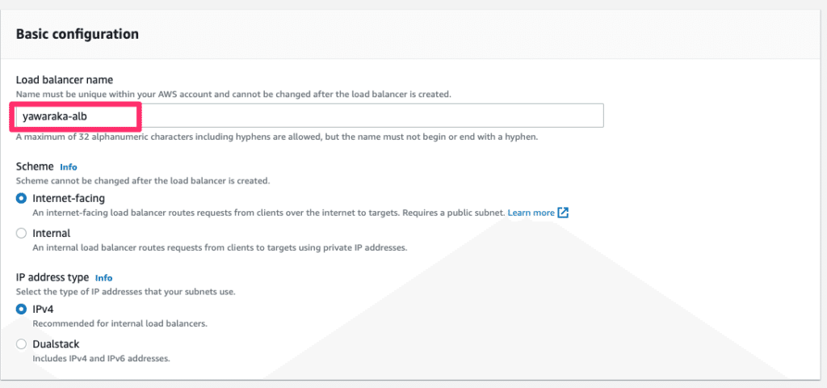Click the internet-facing load balancer description text

tap(267, 213)
